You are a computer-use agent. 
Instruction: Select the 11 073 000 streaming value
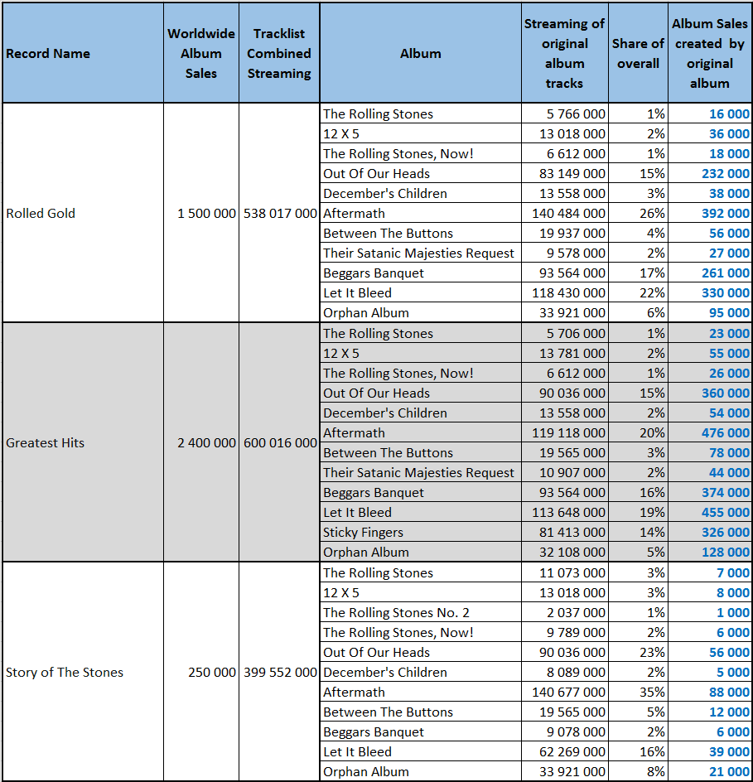coord(572,572)
